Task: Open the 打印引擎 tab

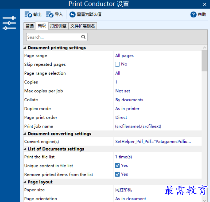Action: 58,26
